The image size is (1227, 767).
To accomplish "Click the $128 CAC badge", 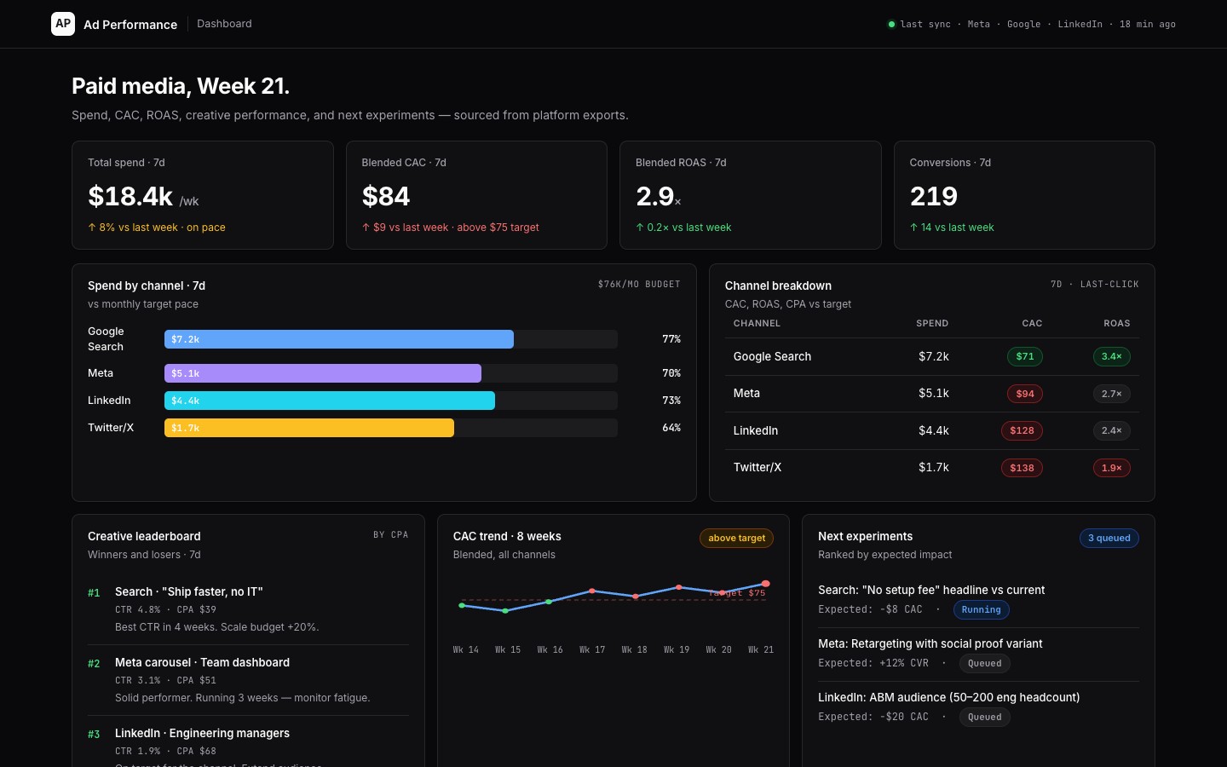I will coord(1022,431).
